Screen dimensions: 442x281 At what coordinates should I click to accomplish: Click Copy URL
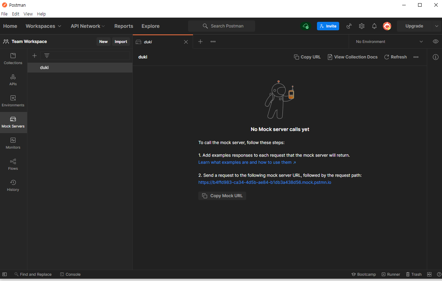point(307,57)
